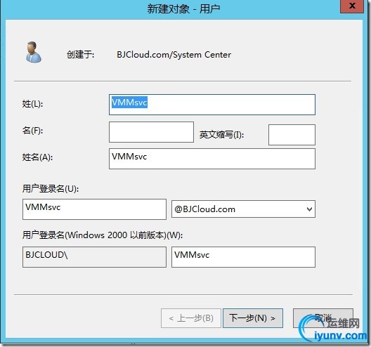The image size is (371, 347).
Task: Click the 用户登录名(U) logon name field
Action: 94,209
